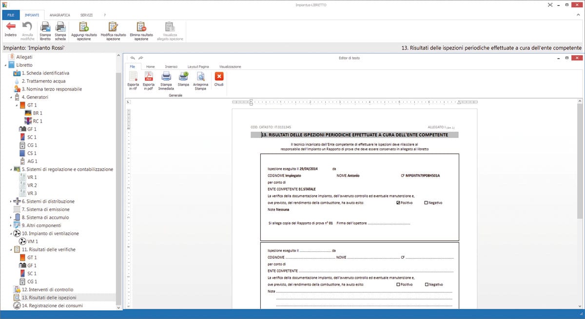Click inspection date 29/04/2014 text
The width and height of the screenshot is (585, 319).
[x=309, y=168]
